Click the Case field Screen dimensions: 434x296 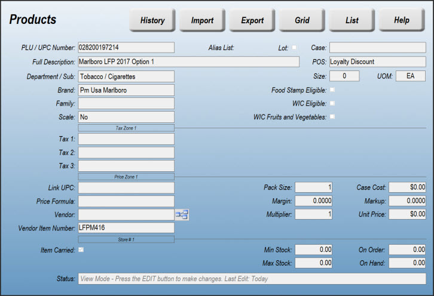(378, 47)
